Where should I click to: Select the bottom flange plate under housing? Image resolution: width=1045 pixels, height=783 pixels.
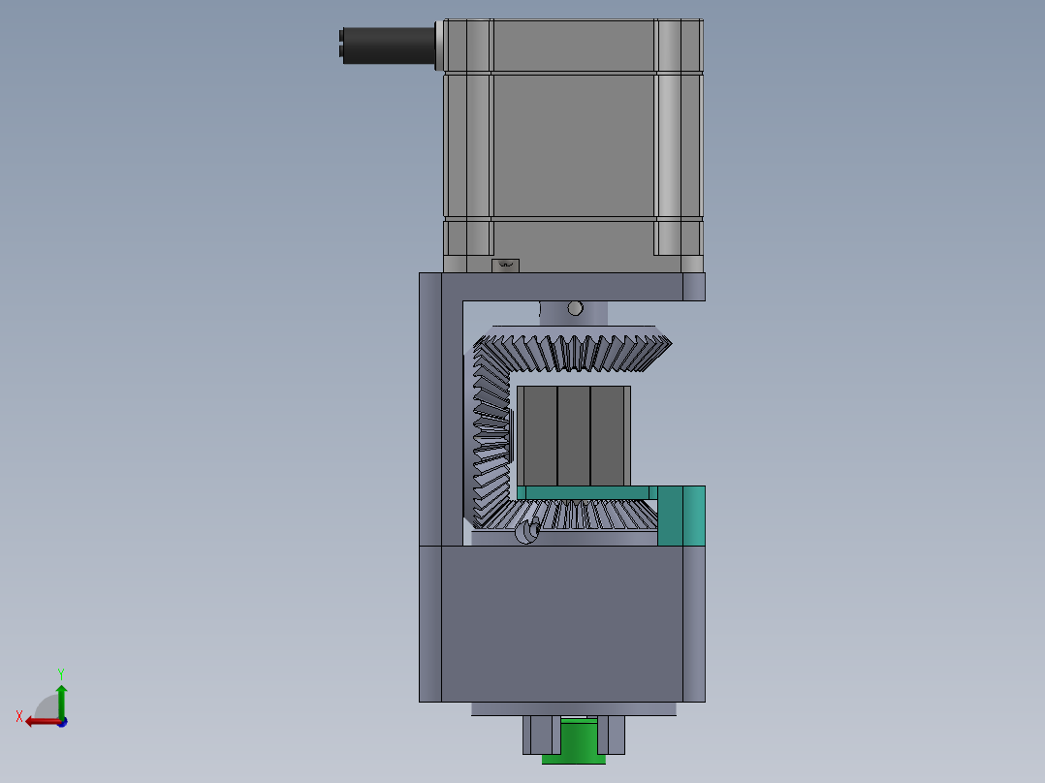click(574, 709)
